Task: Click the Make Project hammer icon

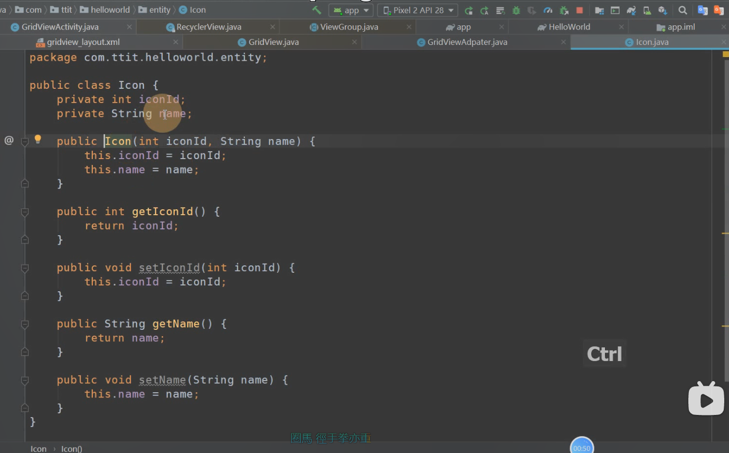Action: [317, 10]
